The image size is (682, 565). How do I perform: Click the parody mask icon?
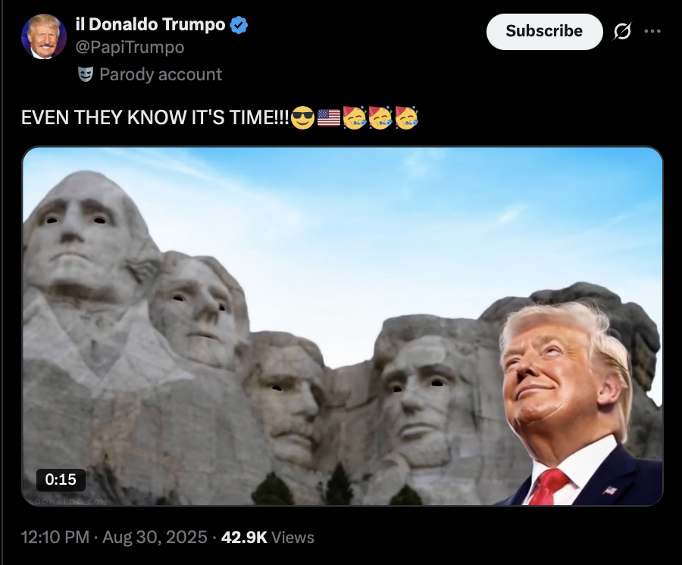[86, 74]
